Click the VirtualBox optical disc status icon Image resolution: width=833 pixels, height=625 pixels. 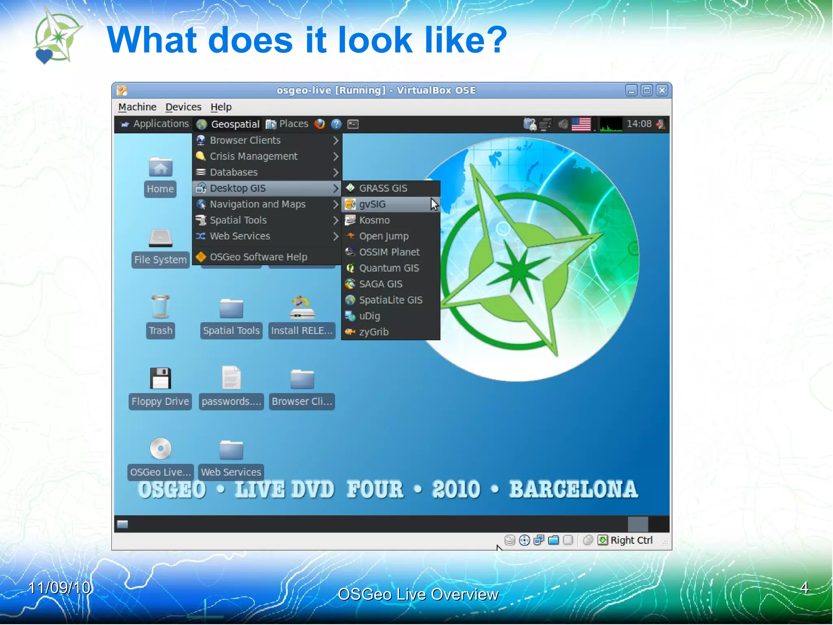525,540
